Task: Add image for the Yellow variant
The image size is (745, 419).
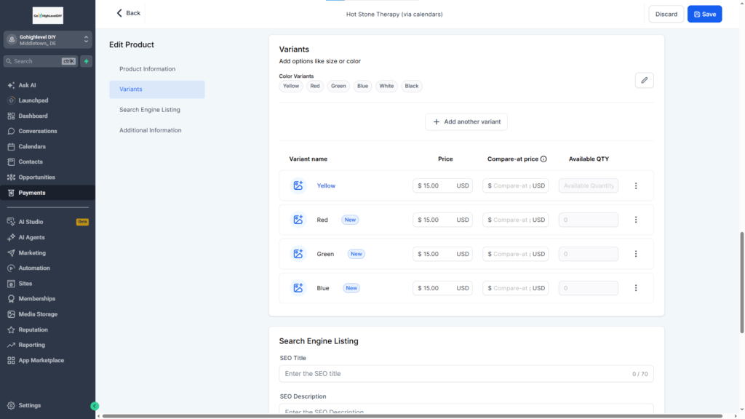Action: [298, 185]
